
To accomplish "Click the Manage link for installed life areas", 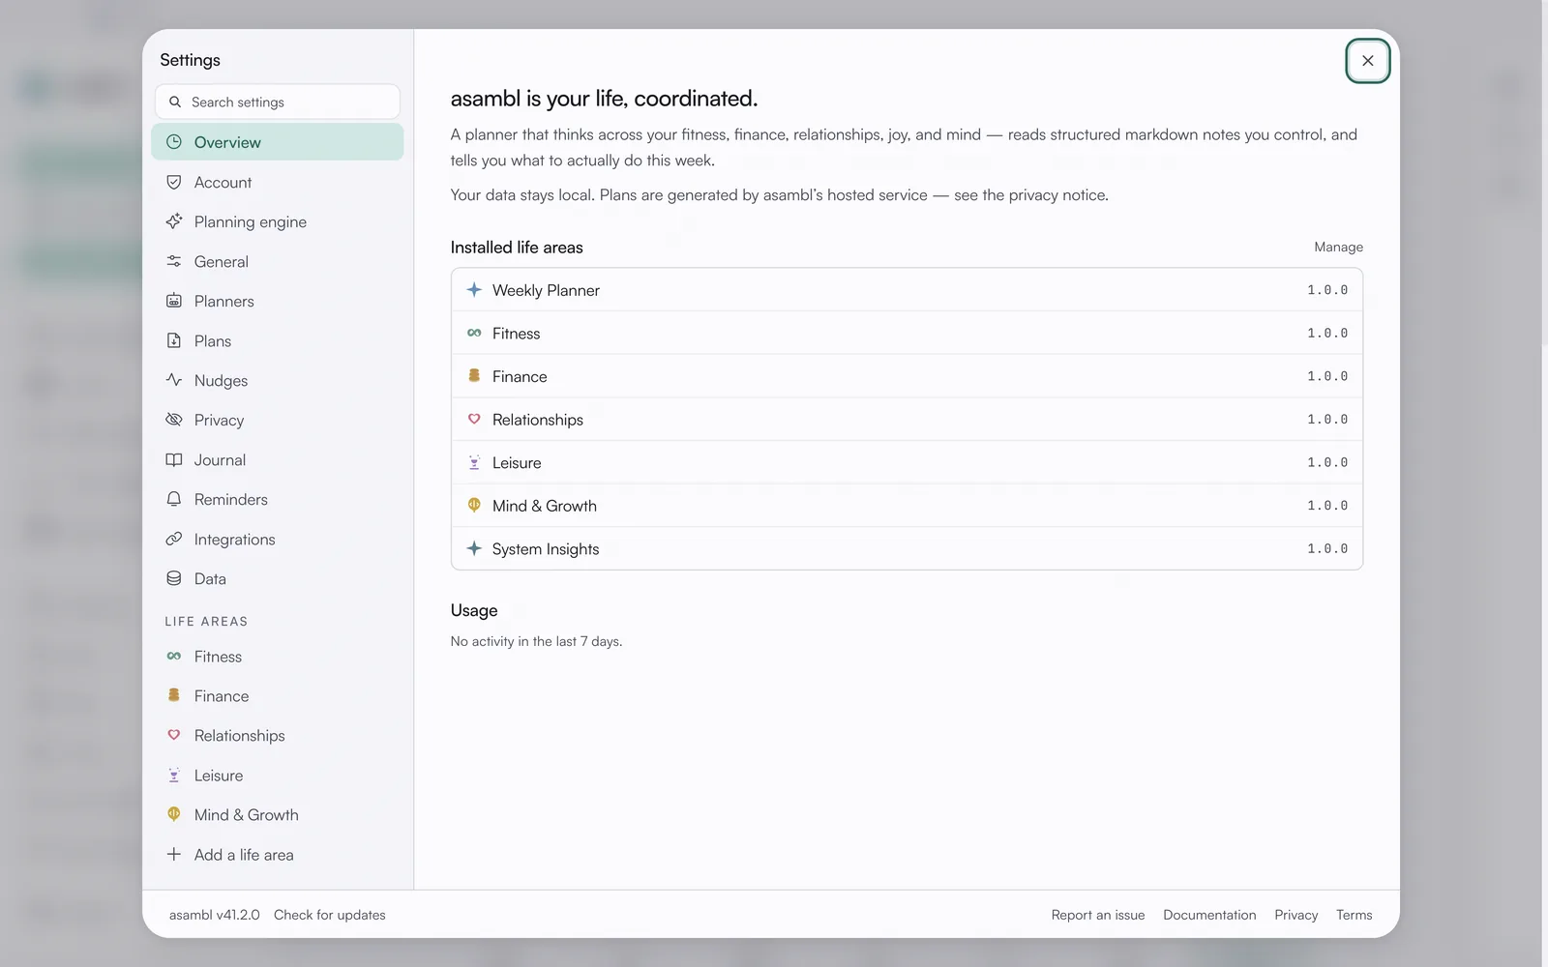I will pyautogui.click(x=1338, y=248).
